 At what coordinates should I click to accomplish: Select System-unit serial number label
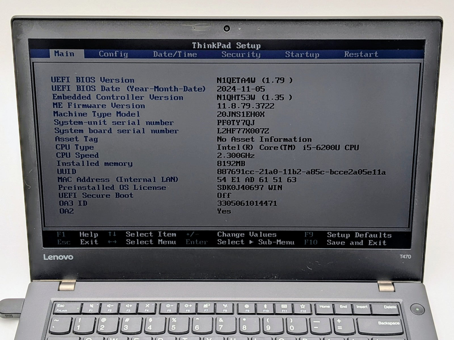[x=113, y=122]
